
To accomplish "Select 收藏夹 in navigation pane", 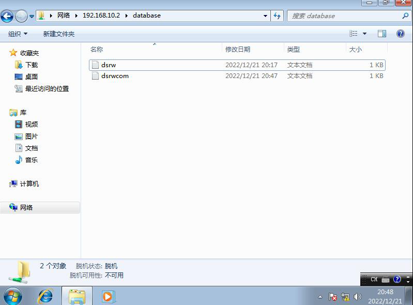I will [x=29, y=53].
